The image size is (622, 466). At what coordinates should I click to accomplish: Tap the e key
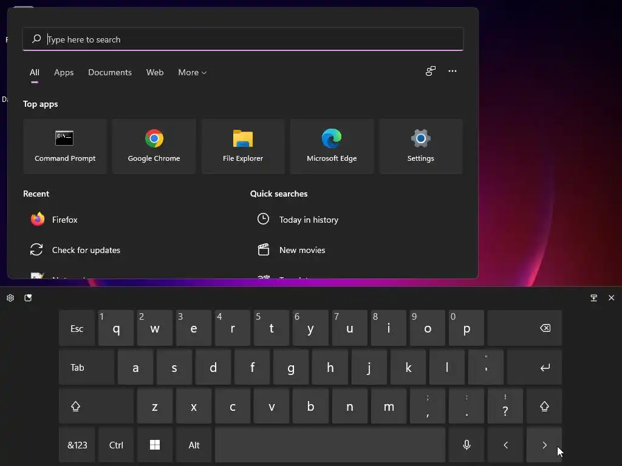click(194, 328)
